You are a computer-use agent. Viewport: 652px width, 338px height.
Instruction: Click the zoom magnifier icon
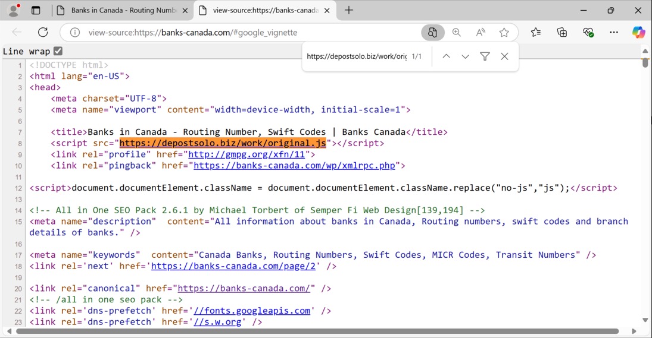[457, 32]
